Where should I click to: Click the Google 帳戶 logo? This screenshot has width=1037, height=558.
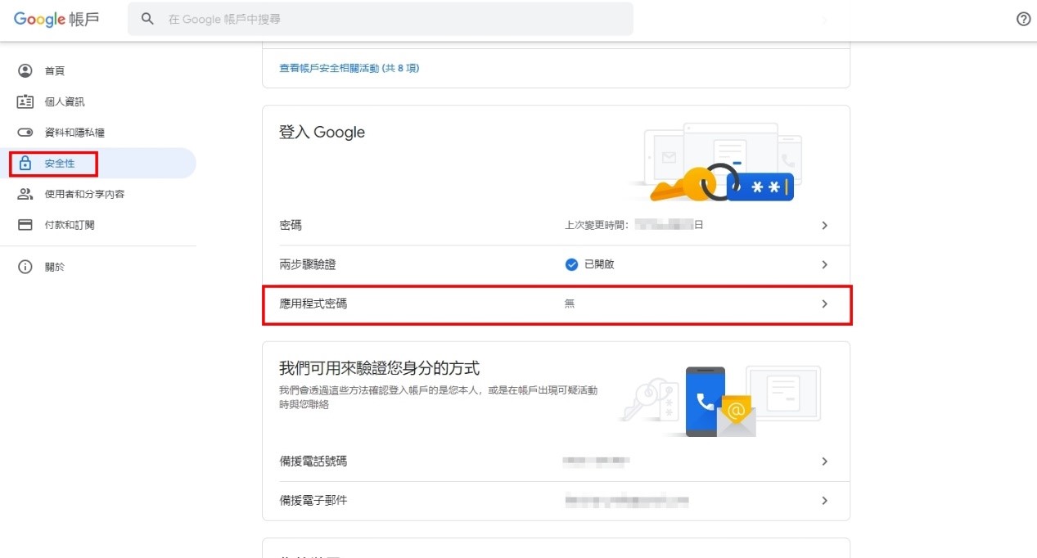point(56,19)
